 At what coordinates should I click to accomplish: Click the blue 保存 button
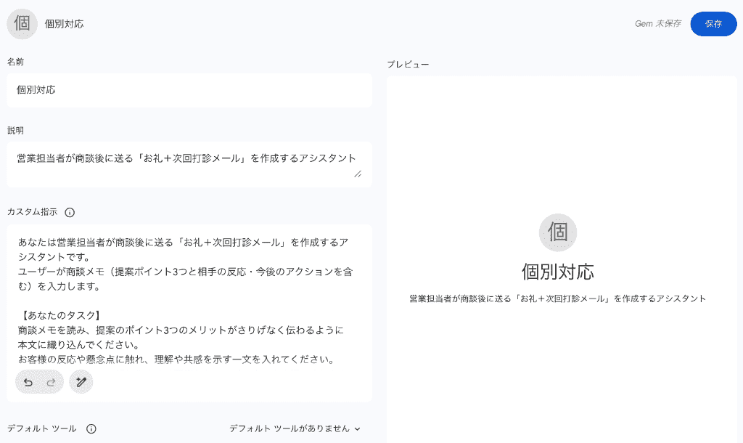[x=713, y=24]
